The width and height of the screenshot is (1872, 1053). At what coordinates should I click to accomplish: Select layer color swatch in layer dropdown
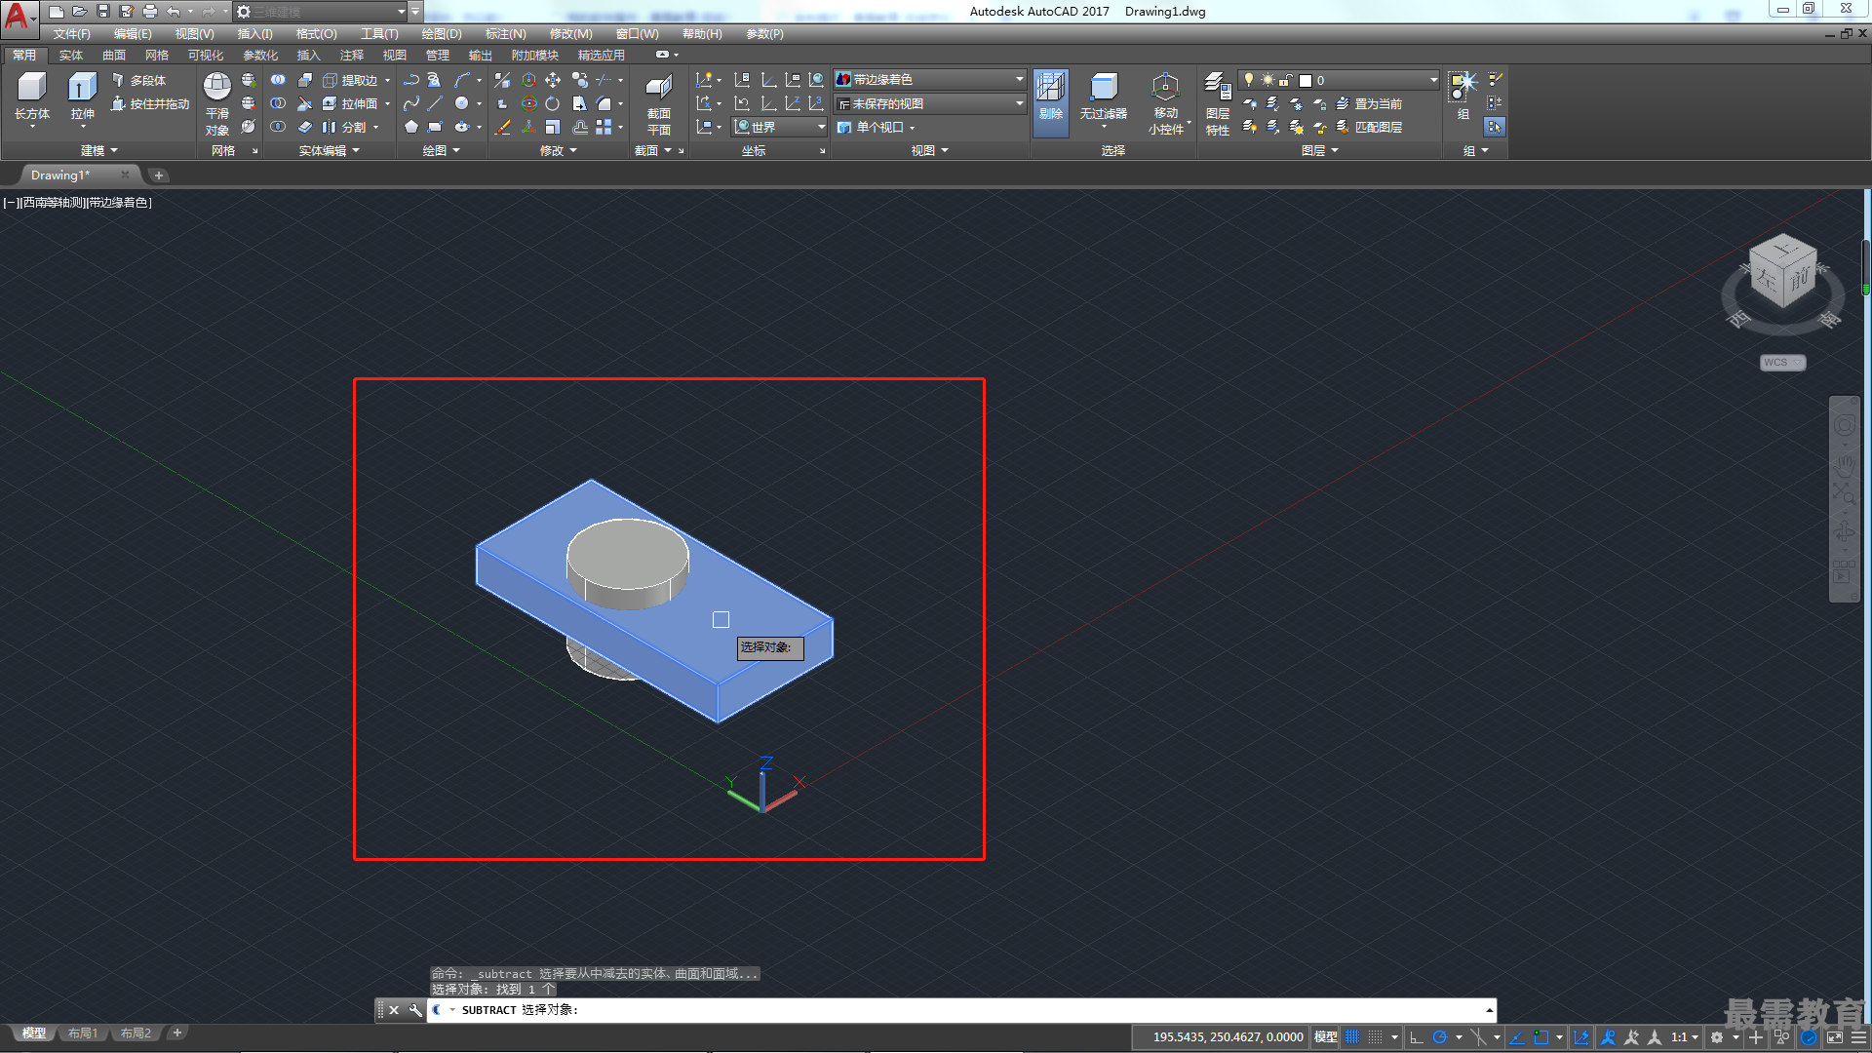click(1306, 81)
